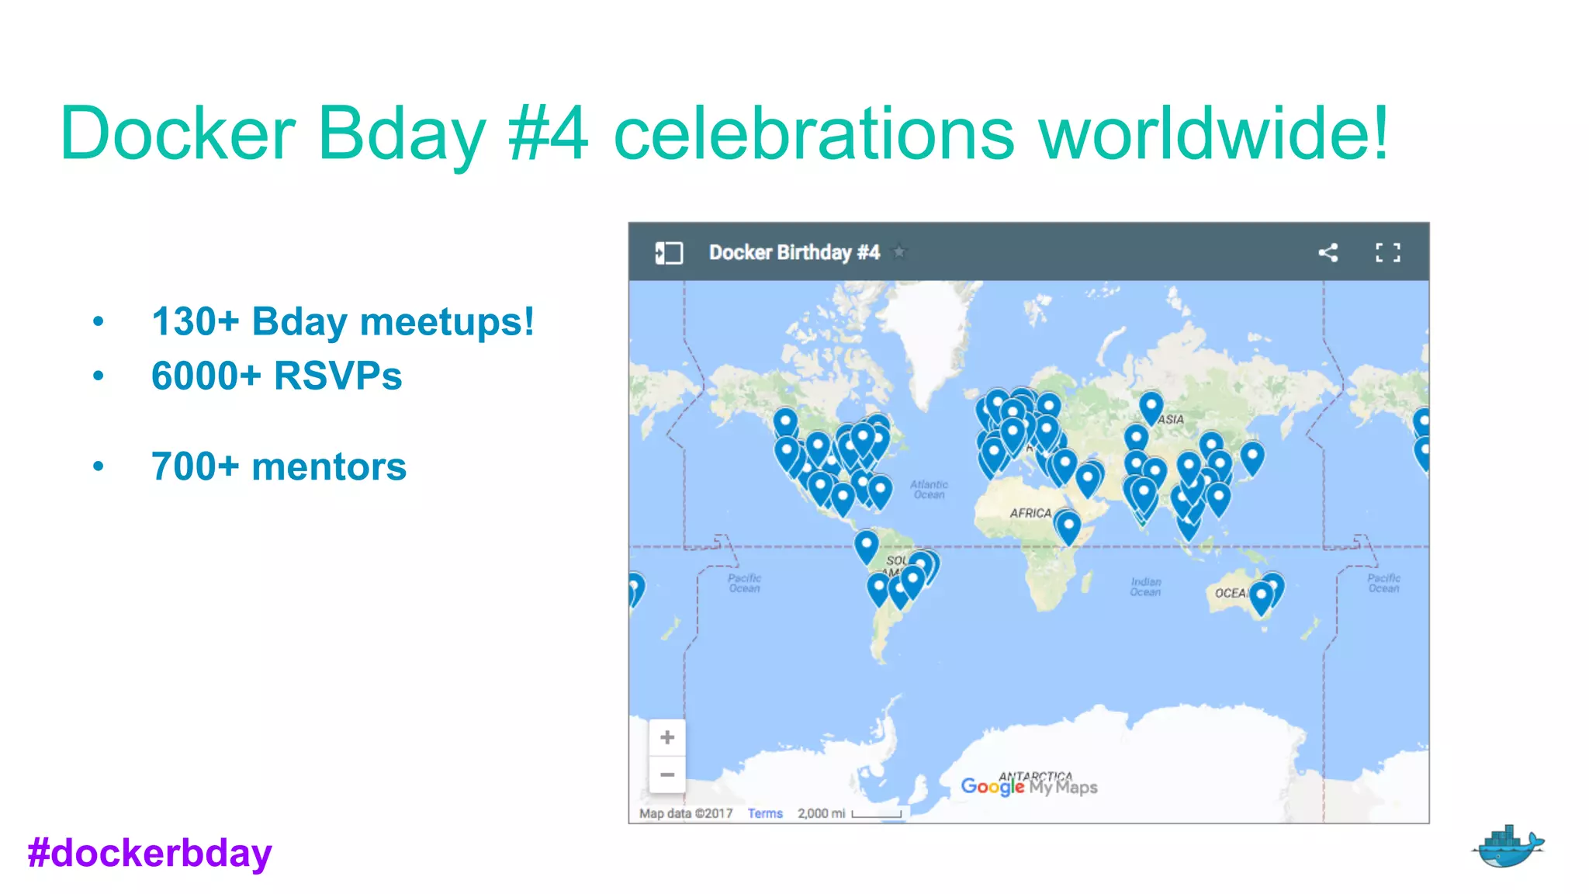1589x894 pixels.
Task: Click the ANTARCTICA label on the map
Action: click(1035, 775)
